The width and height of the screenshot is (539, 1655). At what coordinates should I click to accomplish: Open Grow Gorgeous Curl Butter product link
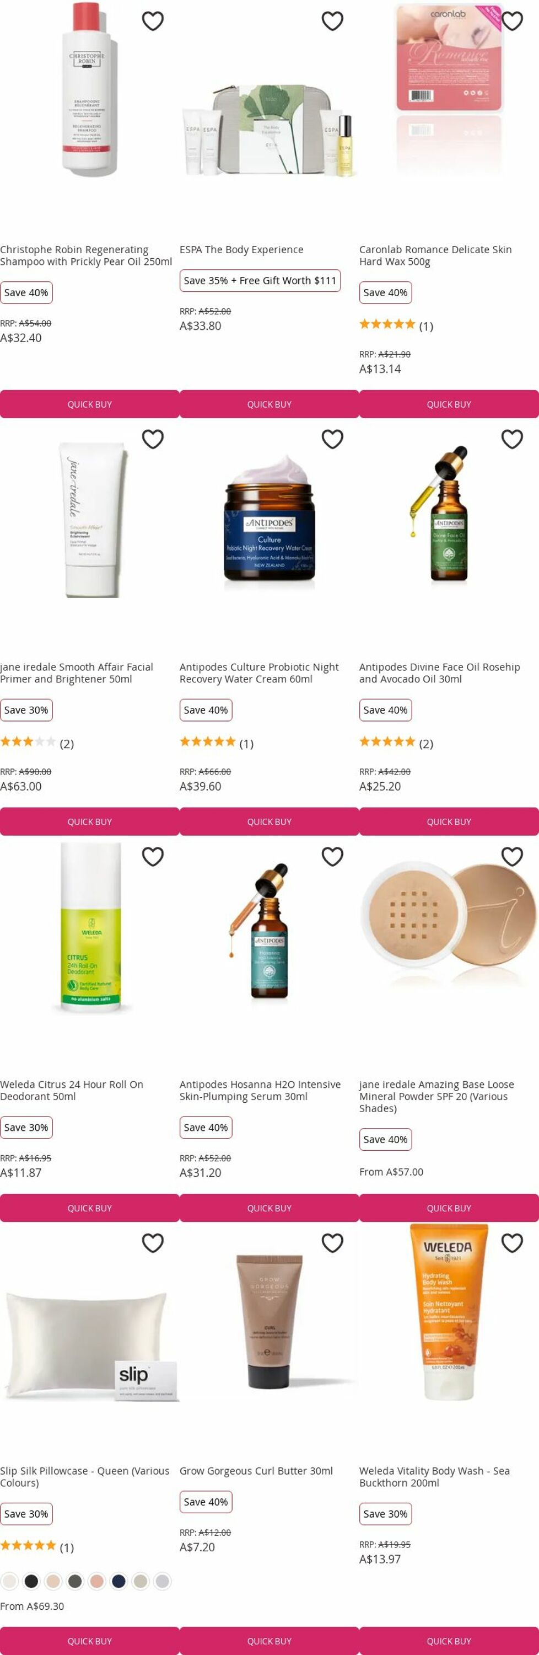point(256,1471)
